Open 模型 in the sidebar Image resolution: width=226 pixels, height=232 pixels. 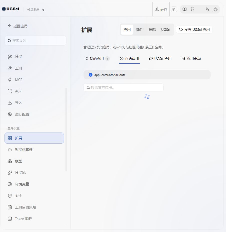[x=34, y=161]
